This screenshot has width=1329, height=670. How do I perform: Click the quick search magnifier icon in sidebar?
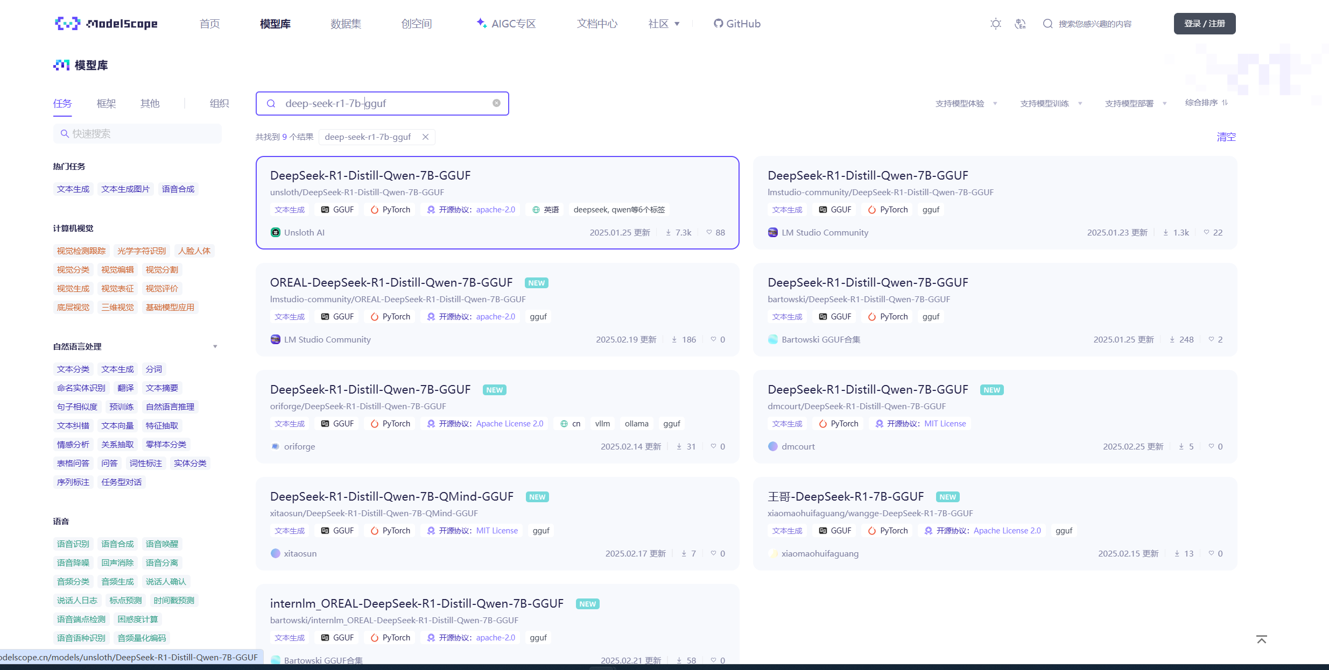pos(65,134)
